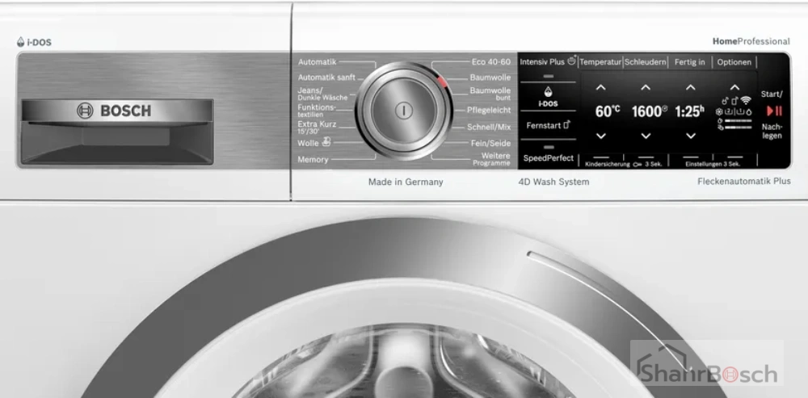The image size is (808, 398).
Task: Tap the Bosch logo on detergent drawer
Action: (x=115, y=111)
